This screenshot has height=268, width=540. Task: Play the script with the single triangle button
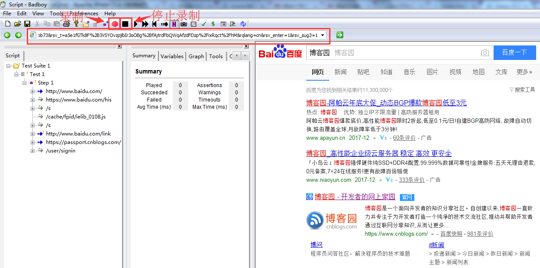coord(136,24)
